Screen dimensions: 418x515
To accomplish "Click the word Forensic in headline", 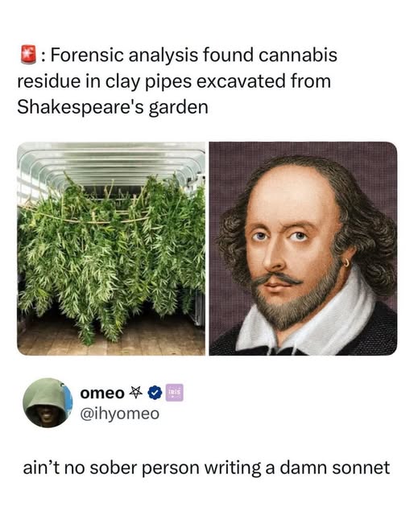I will (x=88, y=55).
